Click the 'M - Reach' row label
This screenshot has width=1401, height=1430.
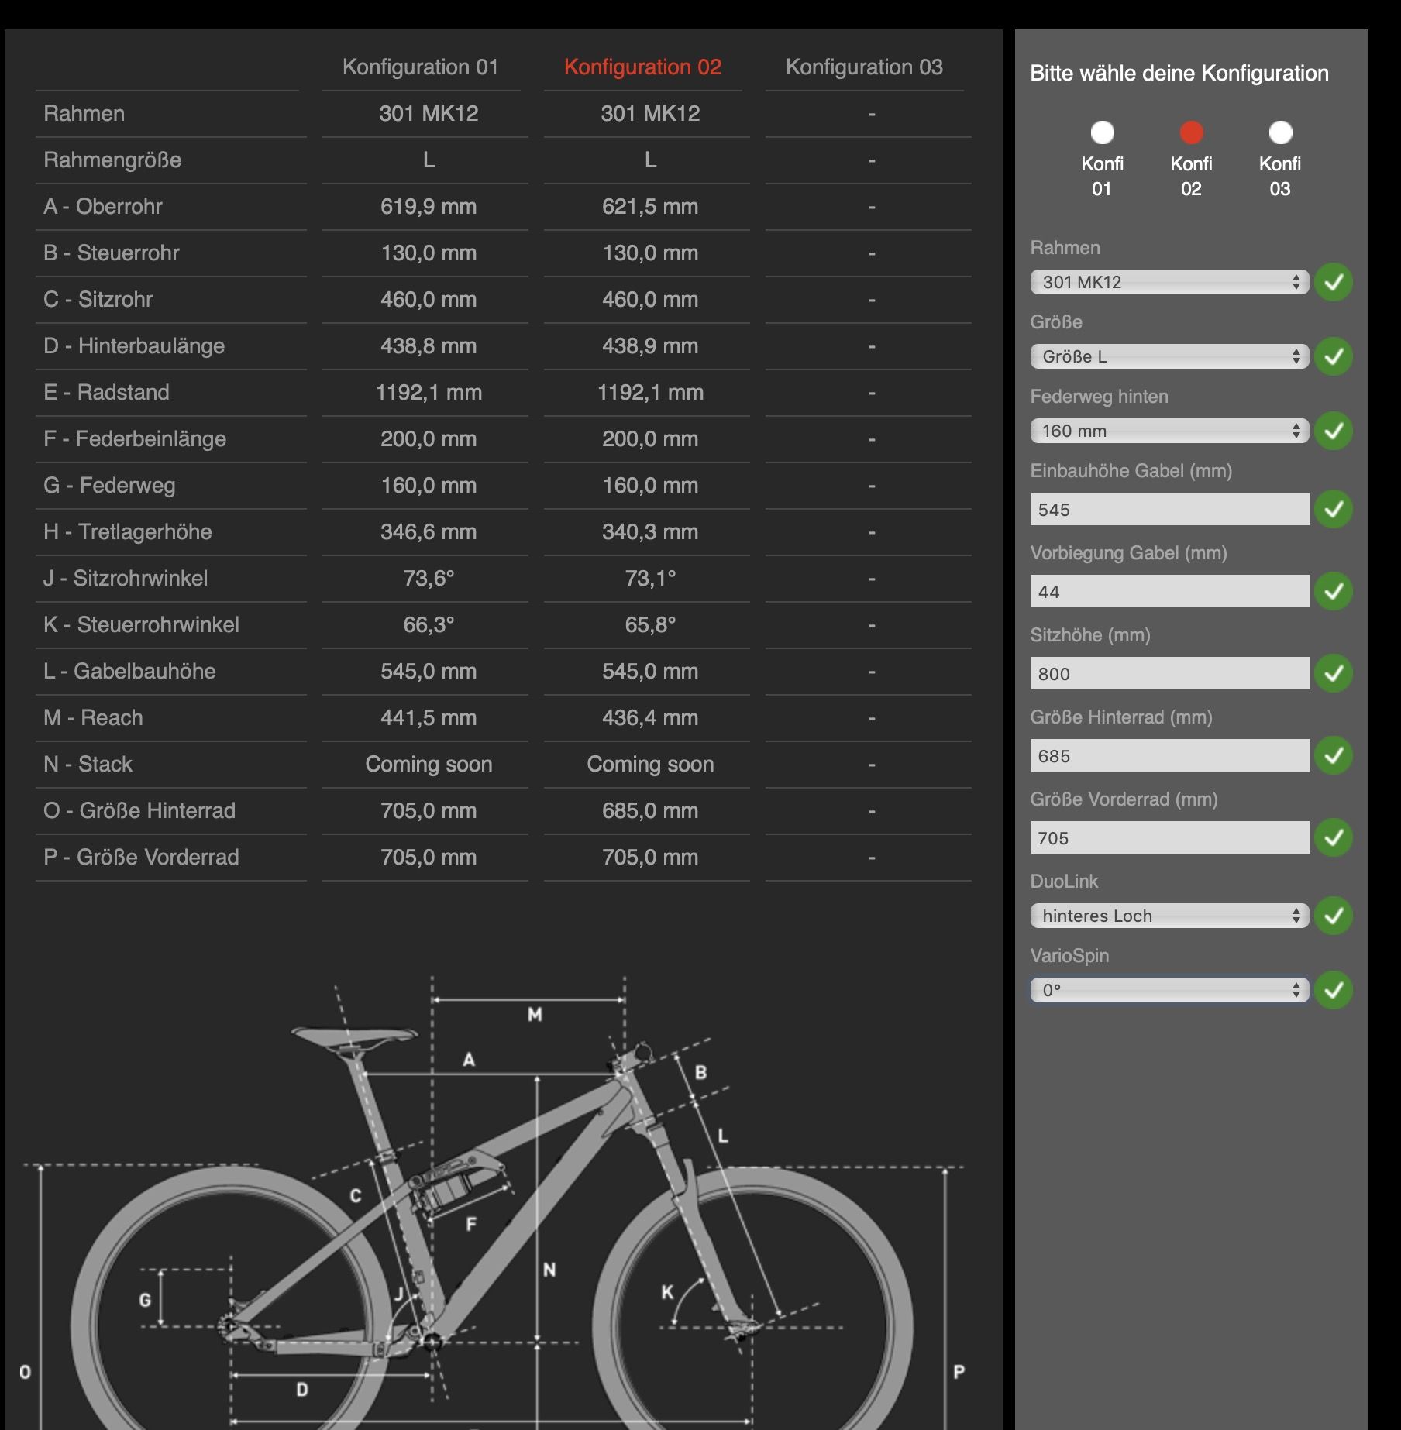[93, 718]
